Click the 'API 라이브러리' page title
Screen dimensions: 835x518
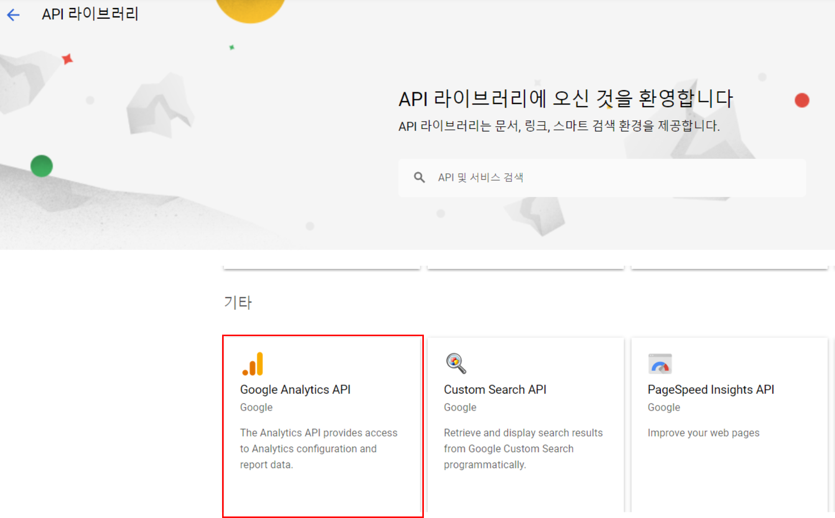90,14
